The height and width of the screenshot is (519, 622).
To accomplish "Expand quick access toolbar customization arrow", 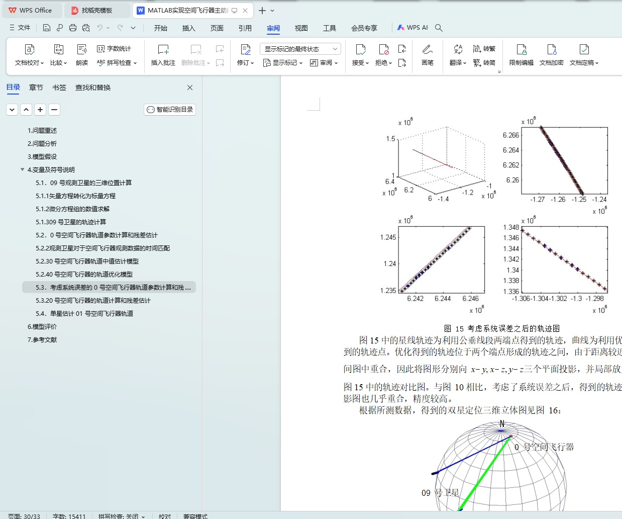I will coord(133,28).
